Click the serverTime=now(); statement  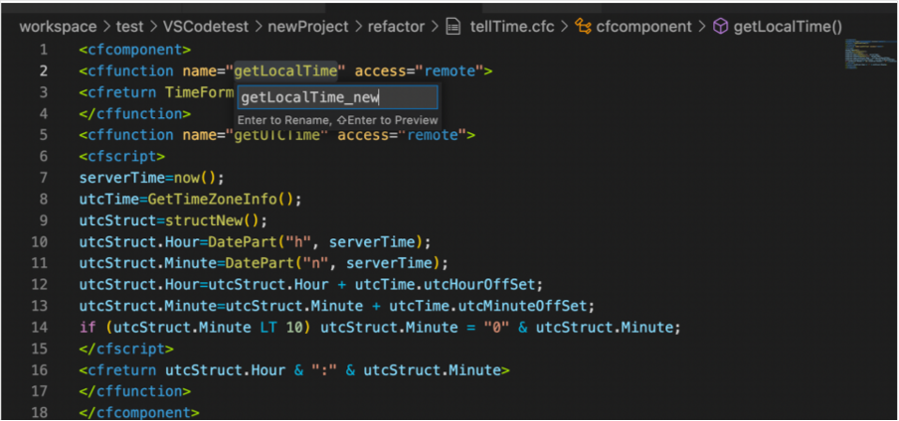pos(152,178)
